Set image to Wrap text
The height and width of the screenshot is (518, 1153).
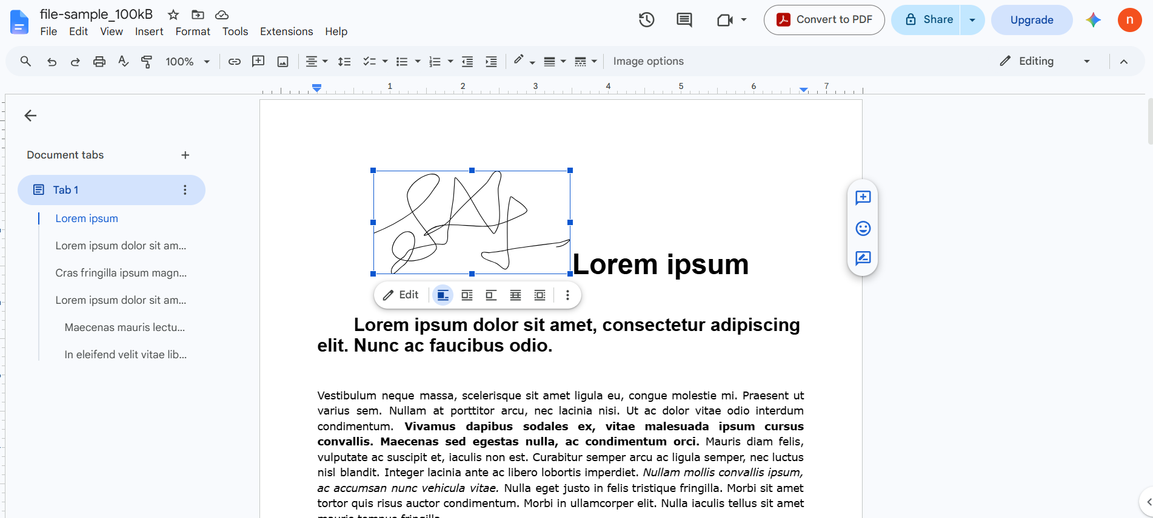(x=467, y=295)
